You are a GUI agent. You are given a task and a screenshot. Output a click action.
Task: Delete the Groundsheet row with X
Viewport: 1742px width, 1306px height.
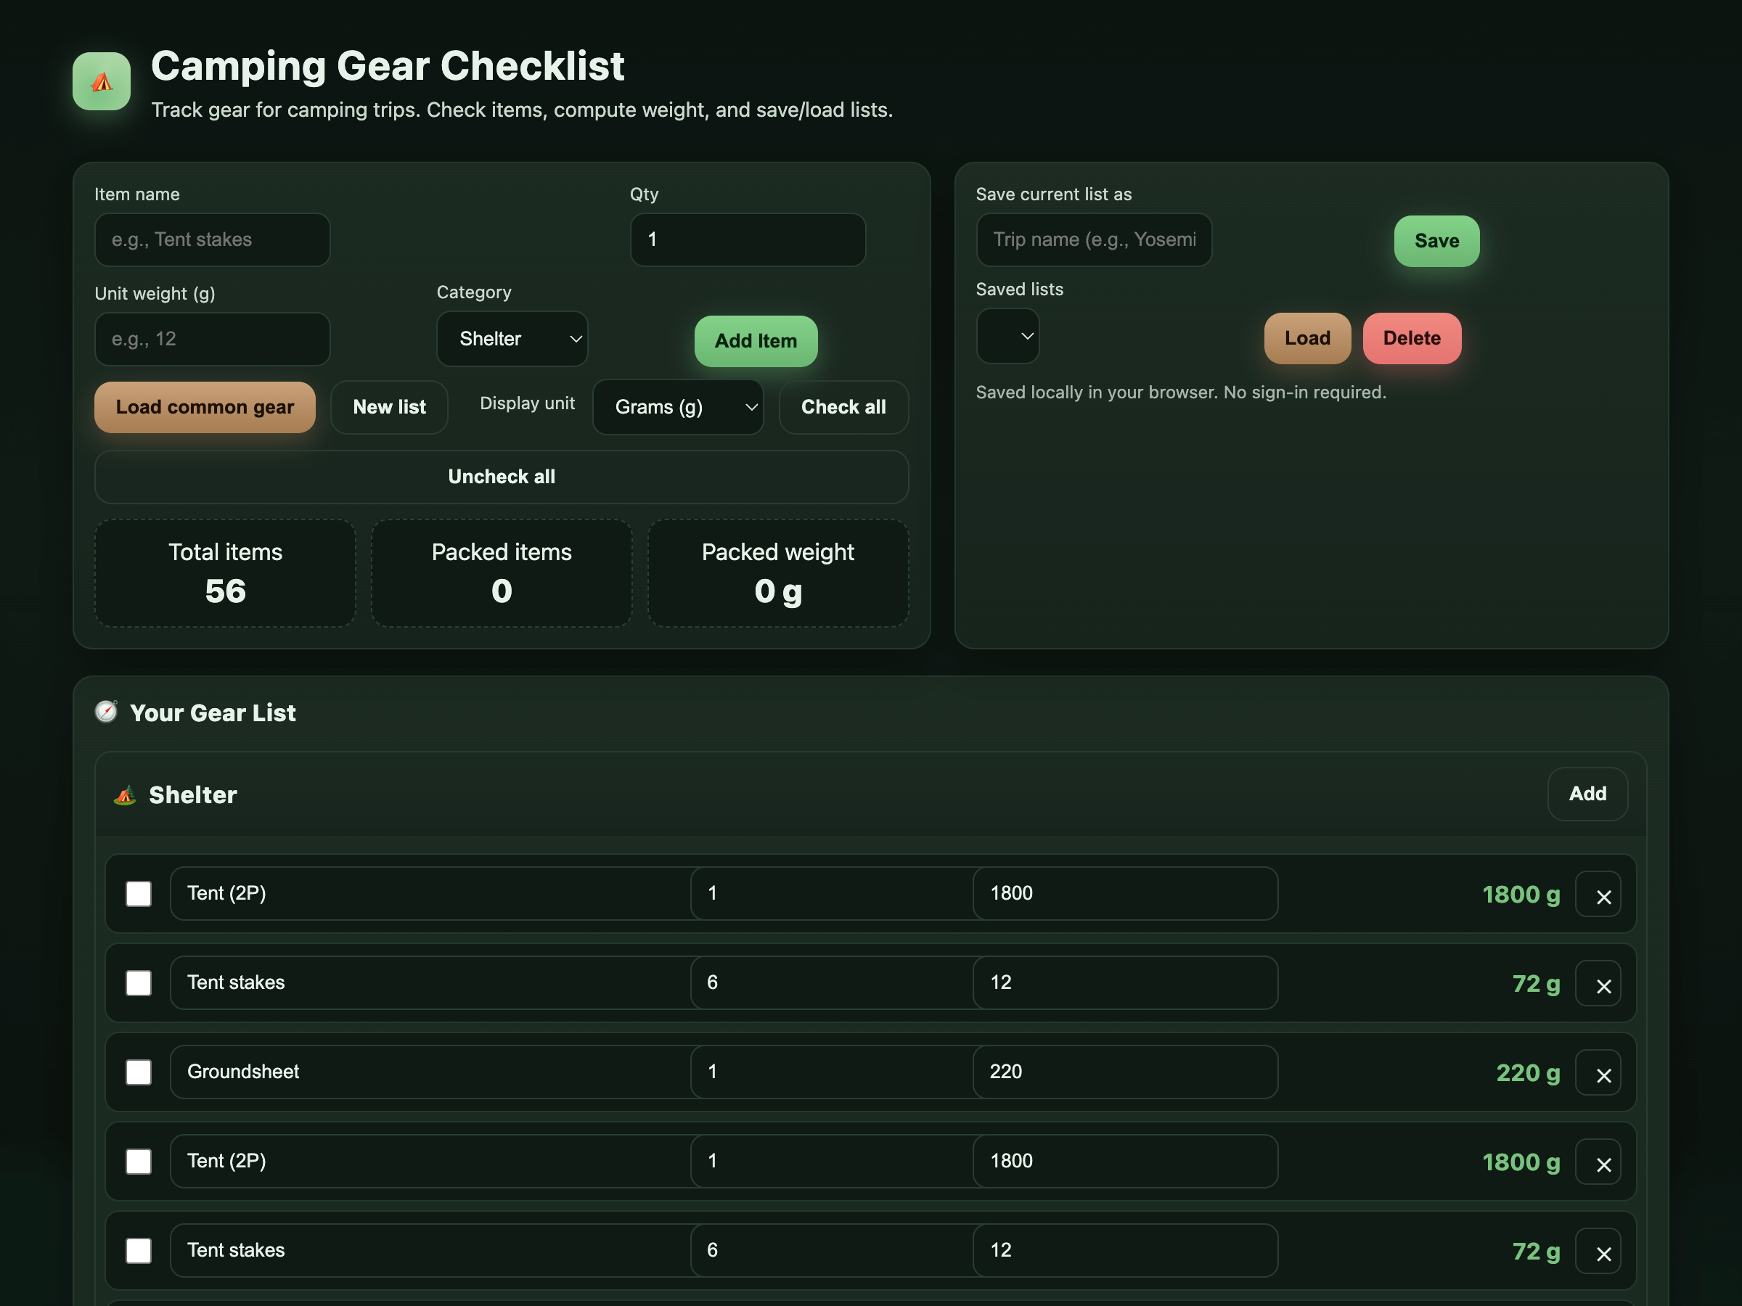click(1597, 1074)
